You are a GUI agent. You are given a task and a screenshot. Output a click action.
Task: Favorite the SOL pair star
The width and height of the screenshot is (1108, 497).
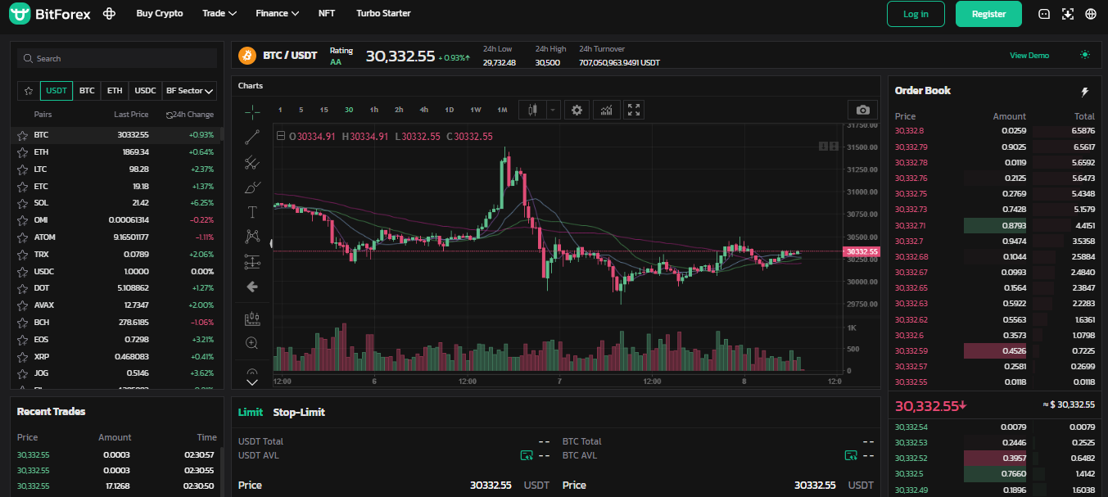[x=23, y=203]
